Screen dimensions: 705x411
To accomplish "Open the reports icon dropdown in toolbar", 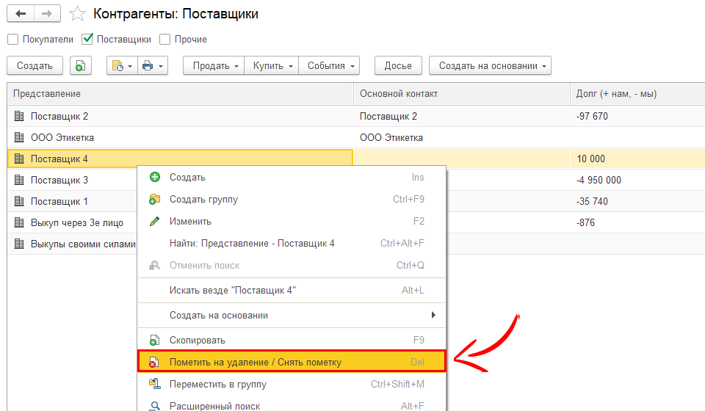I will click(120, 66).
